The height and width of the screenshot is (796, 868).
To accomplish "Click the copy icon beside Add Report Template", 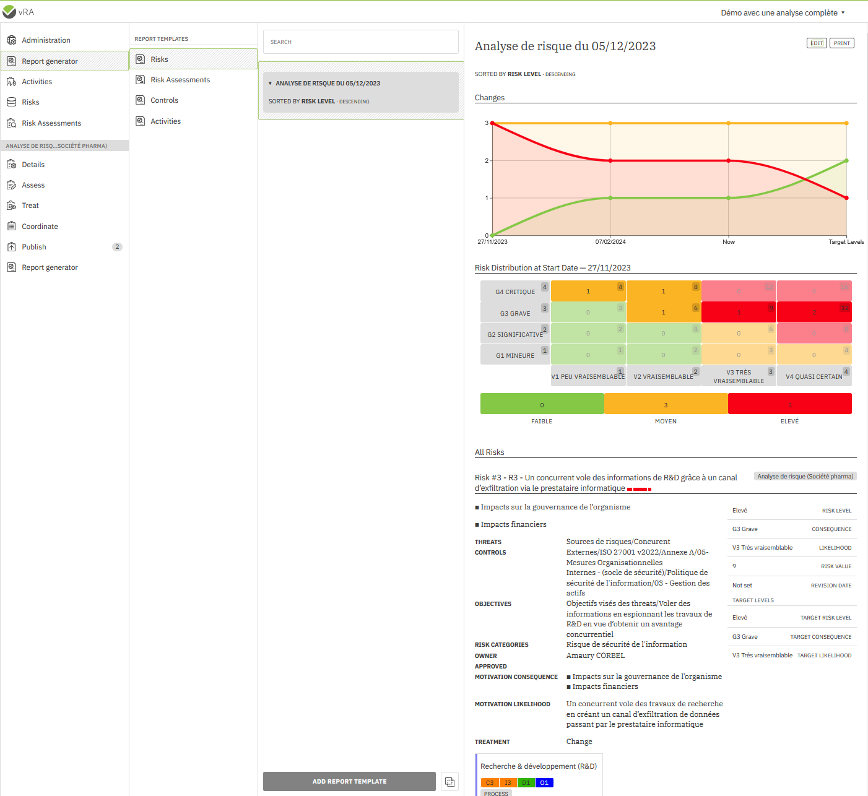I will [x=449, y=782].
